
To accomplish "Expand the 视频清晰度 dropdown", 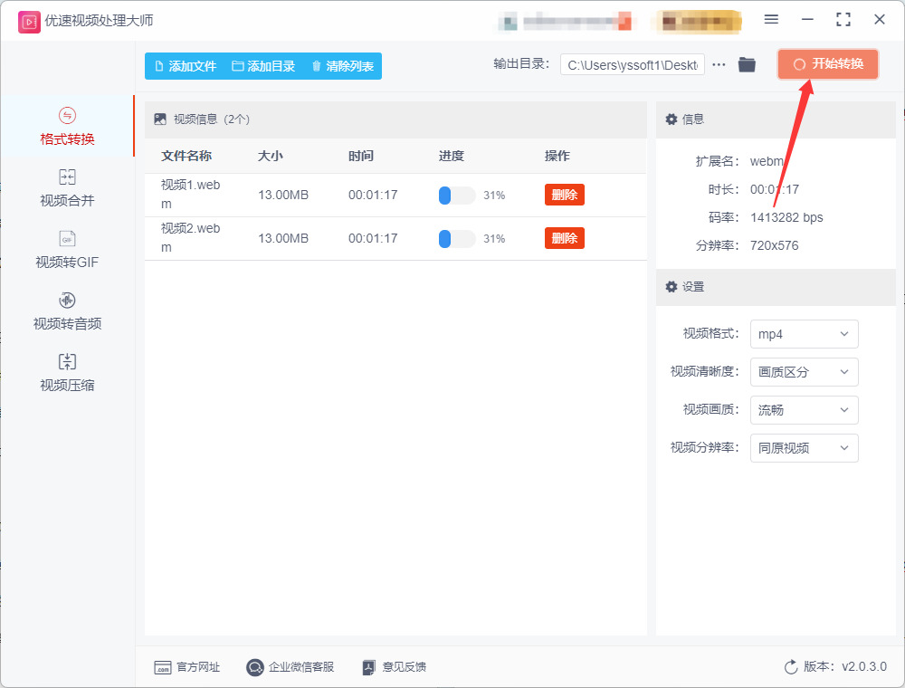I will [x=804, y=372].
